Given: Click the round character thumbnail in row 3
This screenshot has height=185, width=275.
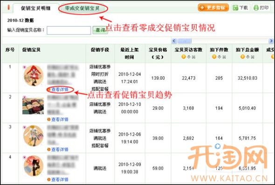Looking at the screenshot, I should coord(33,136).
